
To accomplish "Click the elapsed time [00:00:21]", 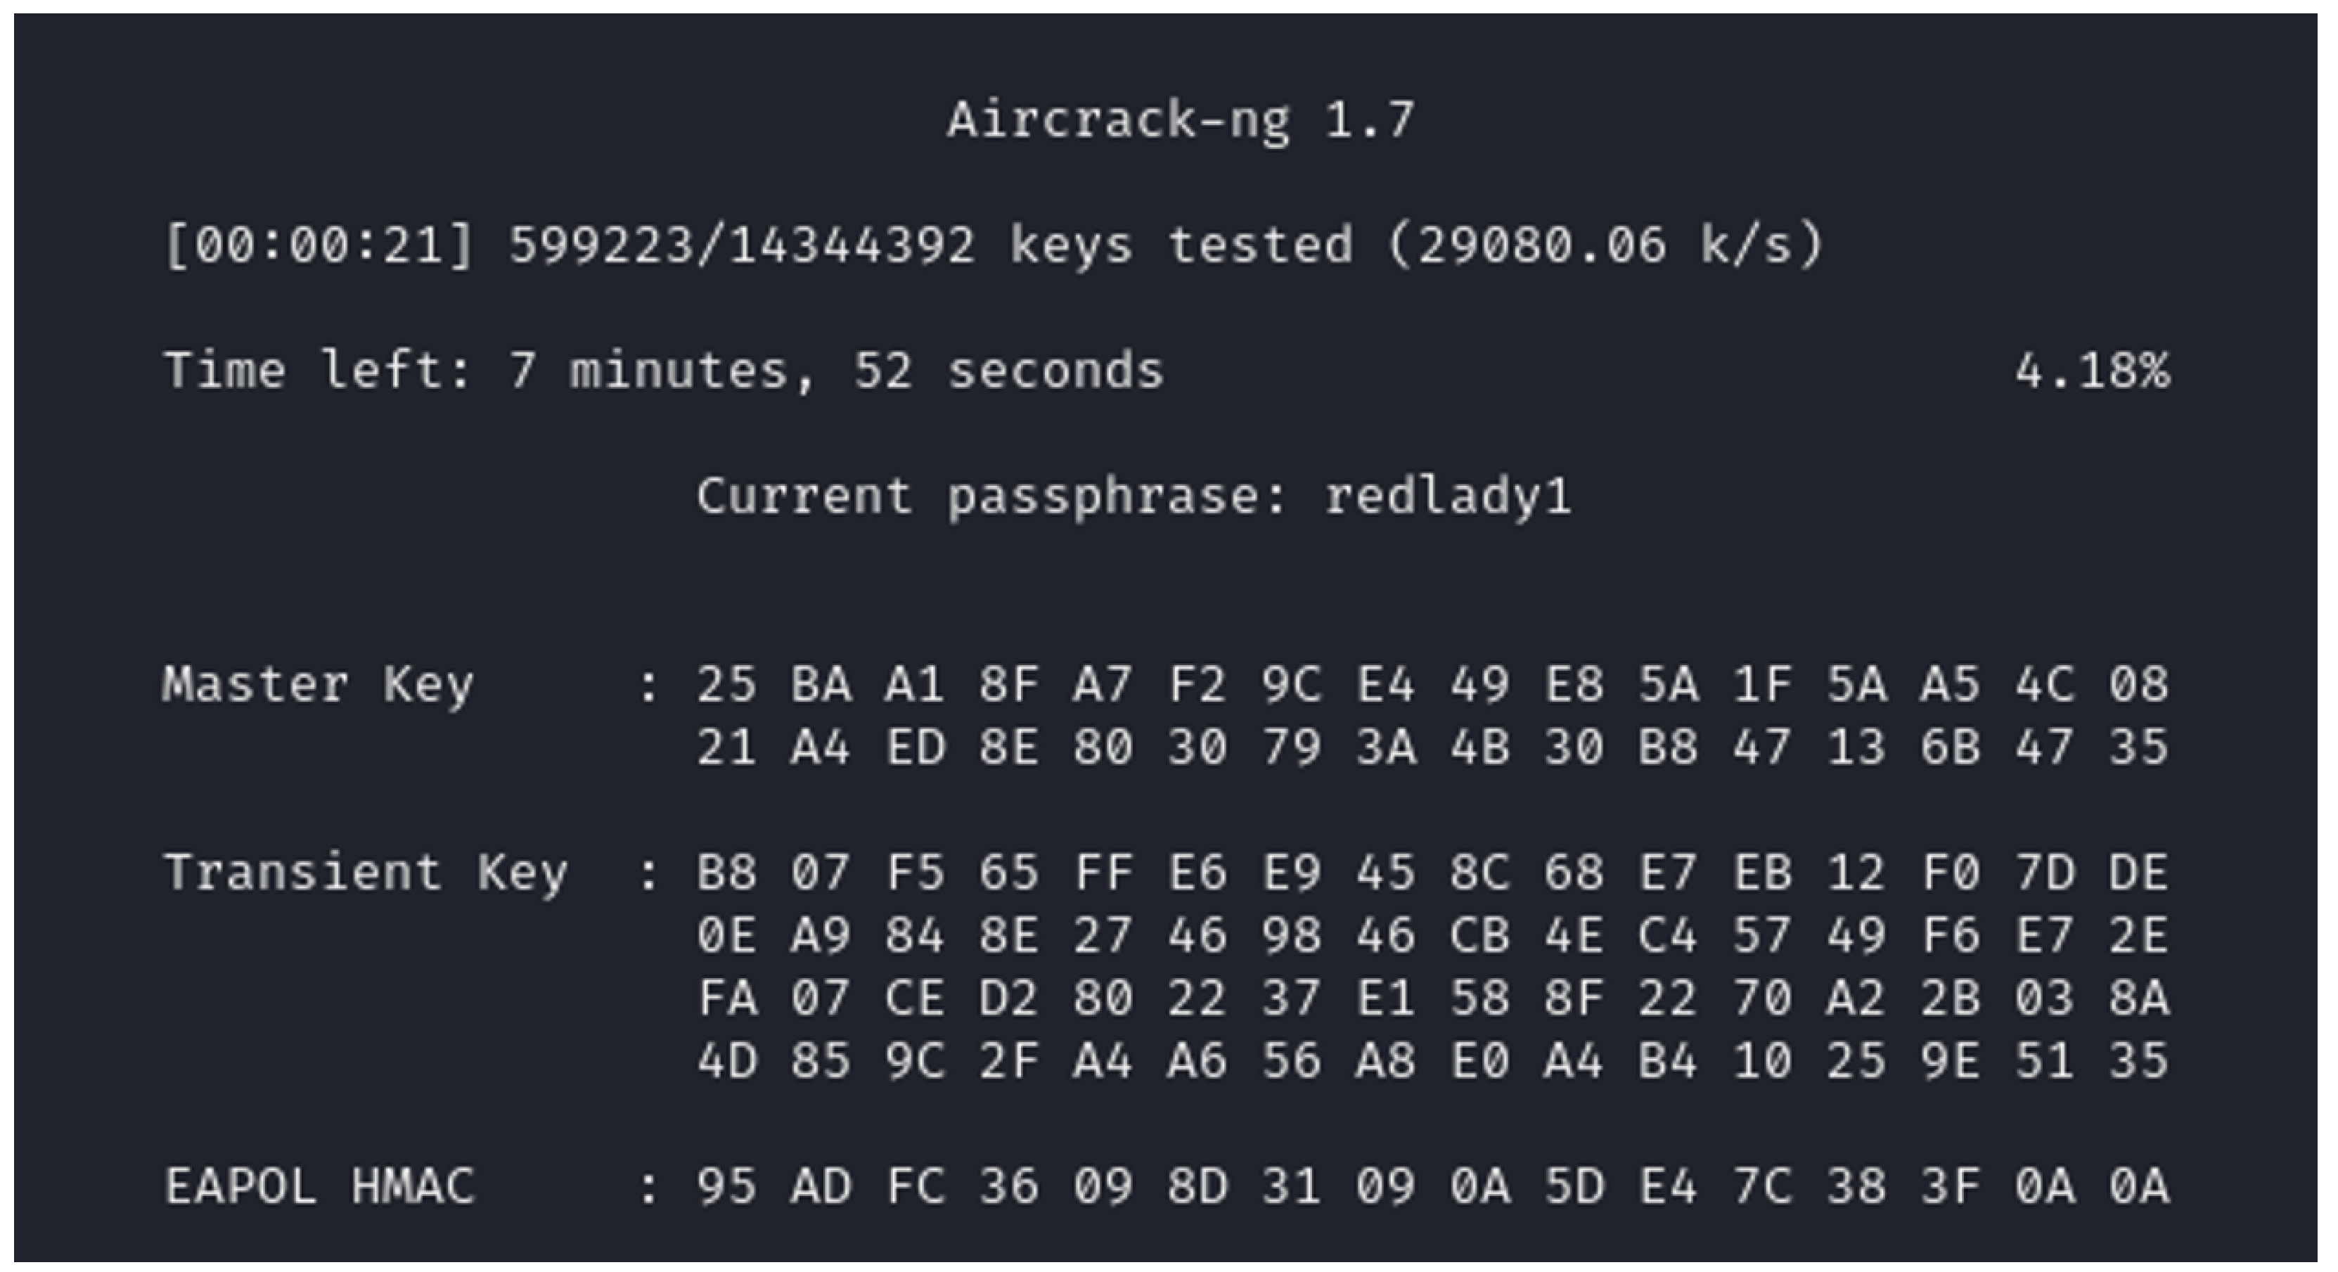I will coord(319,245).
